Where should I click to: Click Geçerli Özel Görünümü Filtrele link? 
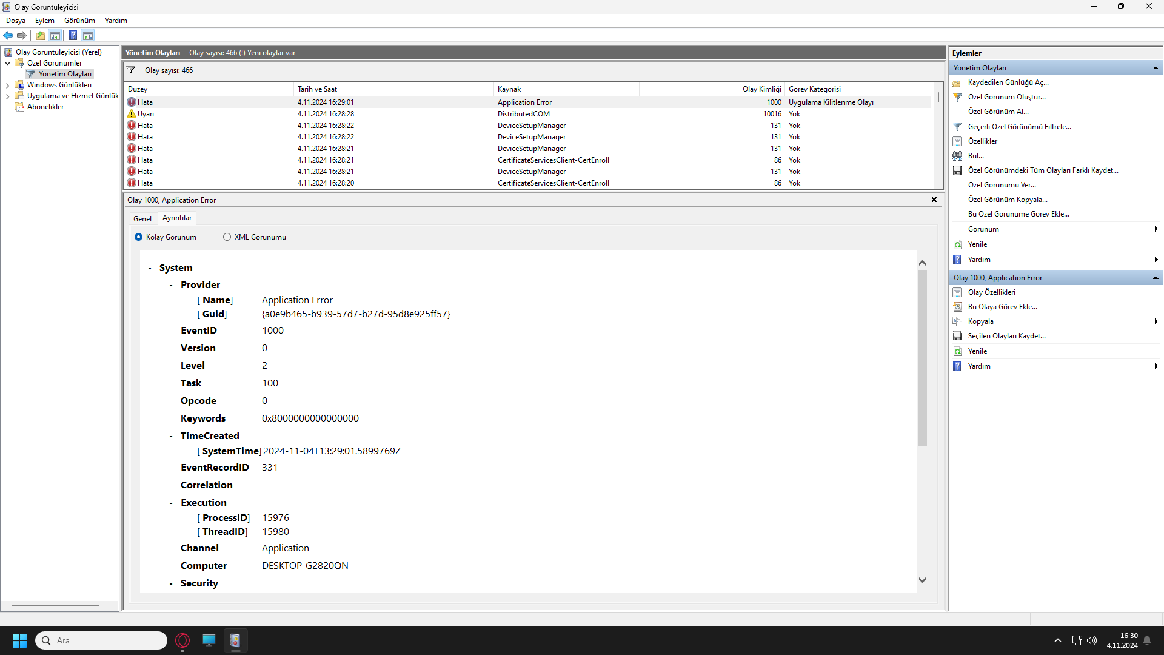click(x=1019, y=127)
